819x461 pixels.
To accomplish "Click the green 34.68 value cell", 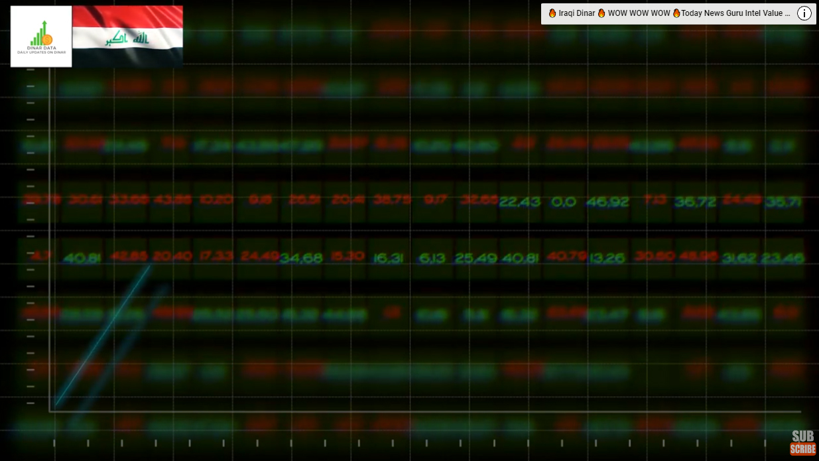I will coord(300,257).
